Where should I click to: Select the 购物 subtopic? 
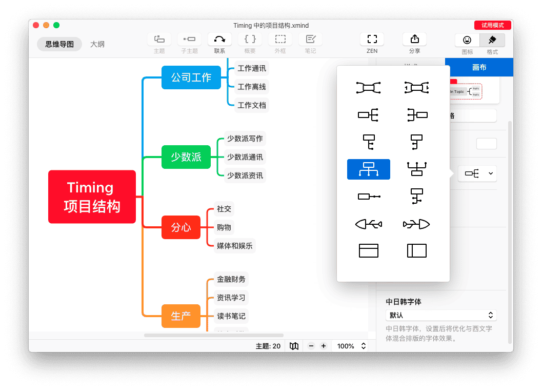[224, 227]
